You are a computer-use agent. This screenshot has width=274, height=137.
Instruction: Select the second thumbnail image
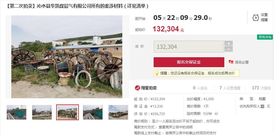pyautogui.click(x=42, y=112)
